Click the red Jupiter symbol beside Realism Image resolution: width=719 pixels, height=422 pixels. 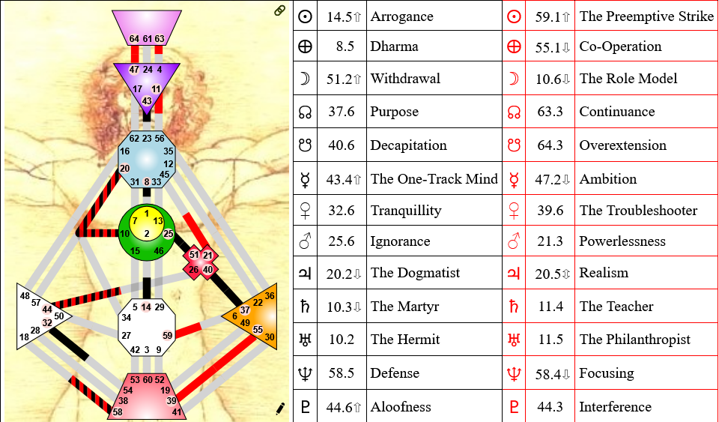point(514,274)
